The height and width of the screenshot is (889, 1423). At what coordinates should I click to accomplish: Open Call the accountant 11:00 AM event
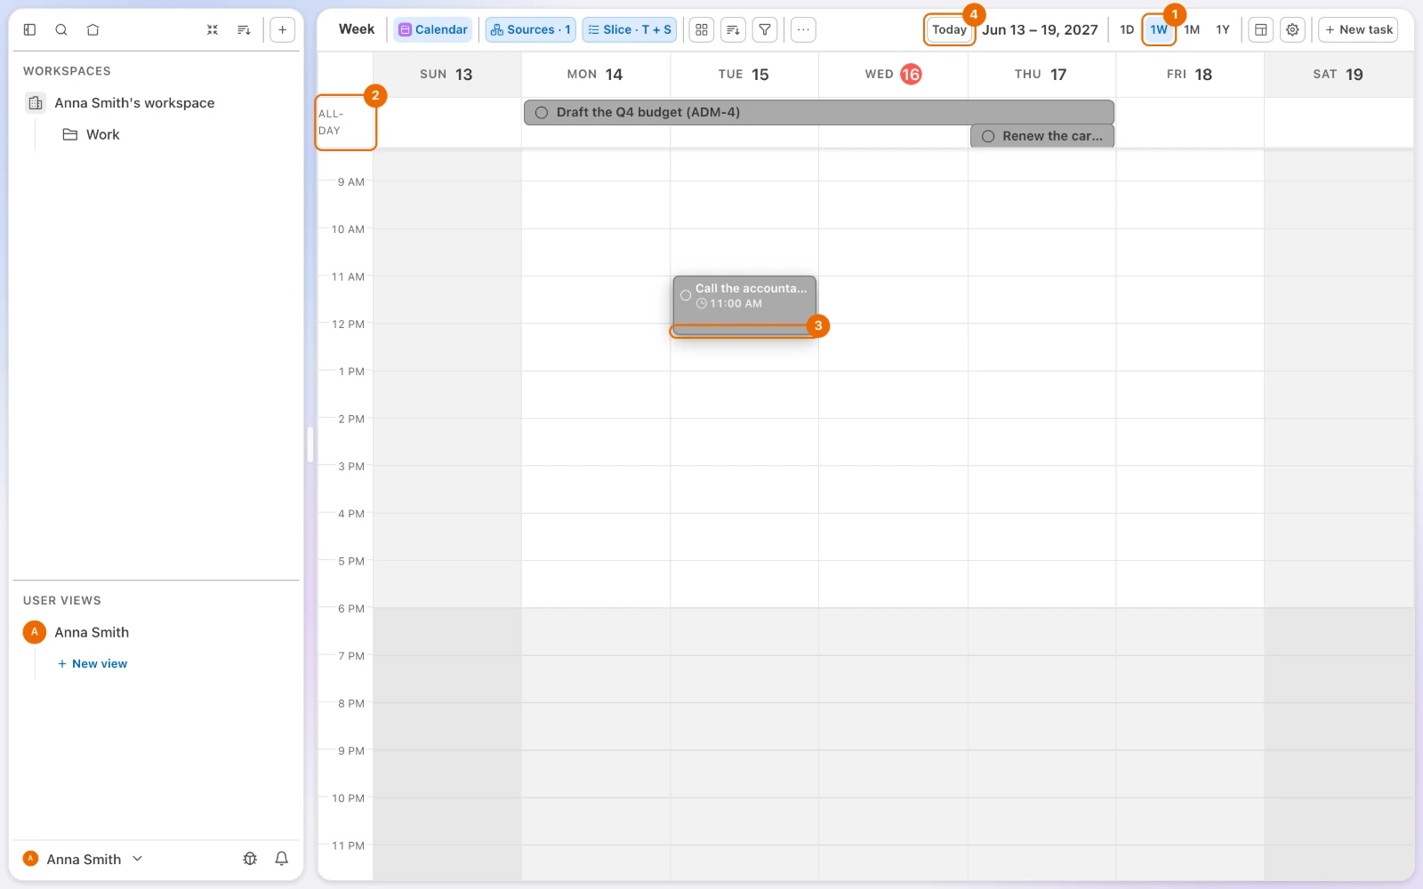click(744, 305)
